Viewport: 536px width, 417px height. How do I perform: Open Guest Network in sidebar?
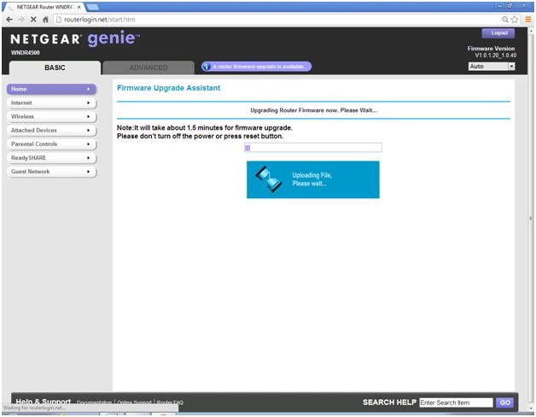[x=51, y=171]
